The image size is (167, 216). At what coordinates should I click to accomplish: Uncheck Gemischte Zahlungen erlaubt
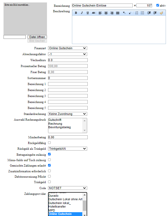[49, 165]
